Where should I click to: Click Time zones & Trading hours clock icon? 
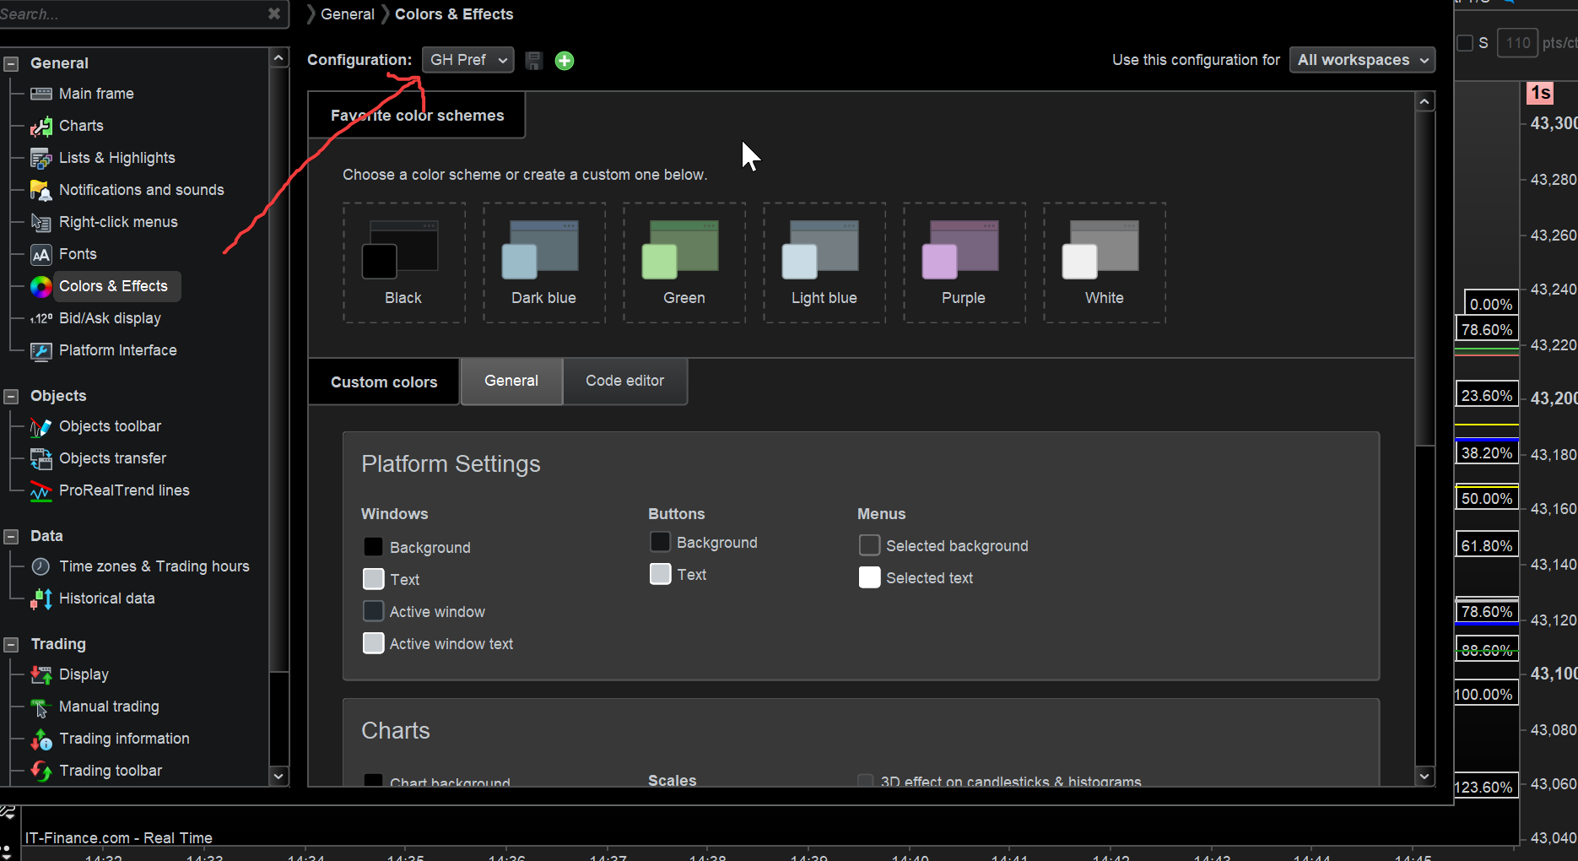tap(41, 566)
